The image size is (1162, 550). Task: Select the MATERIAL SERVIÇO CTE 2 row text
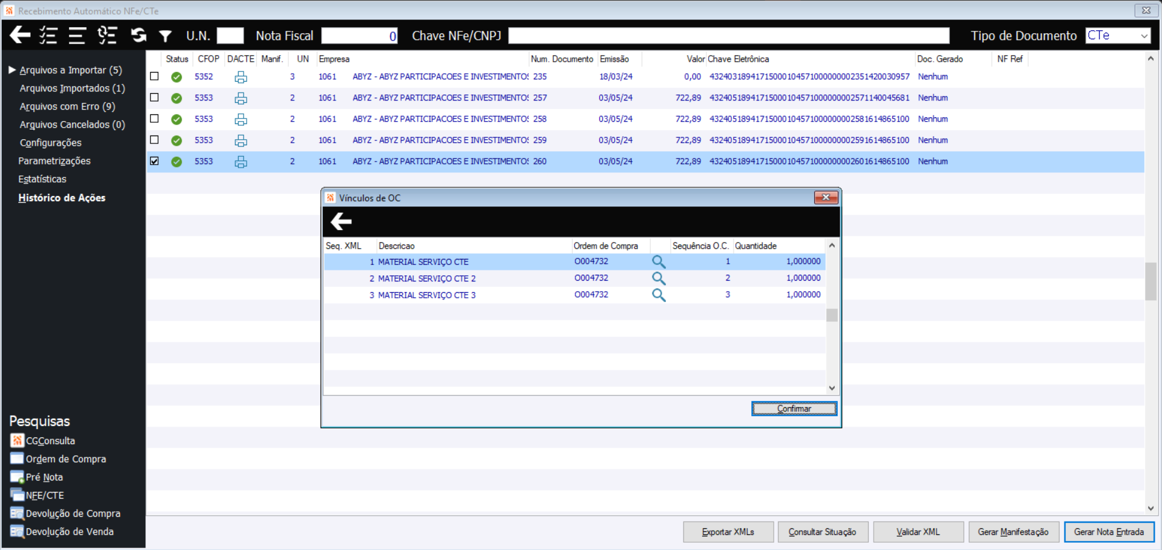pyautogui.click(x=427, y=278)
